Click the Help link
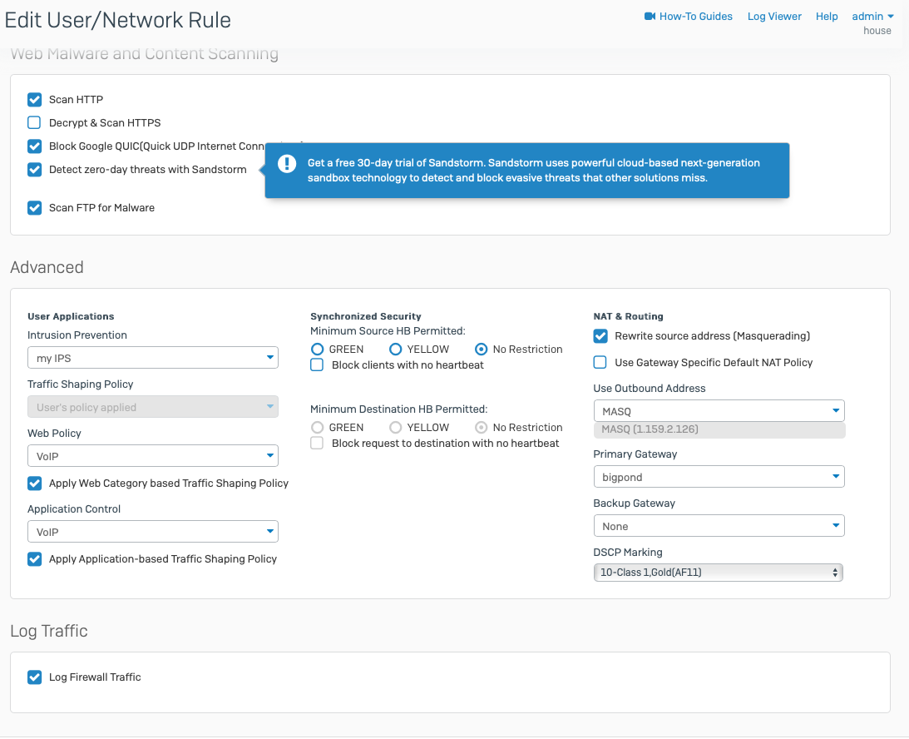Image resolution: width=909 pixels, height=739 pixels. click(x=827, y=17)
